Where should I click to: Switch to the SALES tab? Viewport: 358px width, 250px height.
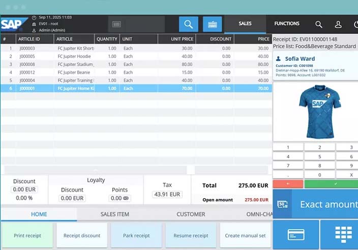tap(245, 24)
